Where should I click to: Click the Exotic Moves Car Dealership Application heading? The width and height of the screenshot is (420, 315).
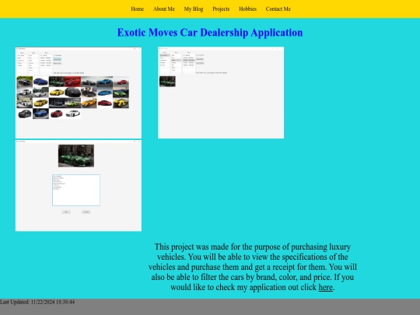pyautogui.click(x=210, y=33)
